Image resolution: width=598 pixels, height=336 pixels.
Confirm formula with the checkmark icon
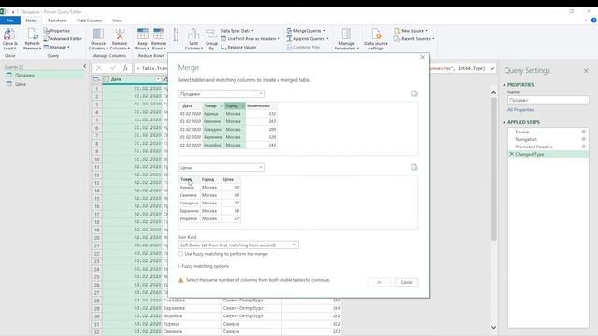112,68
